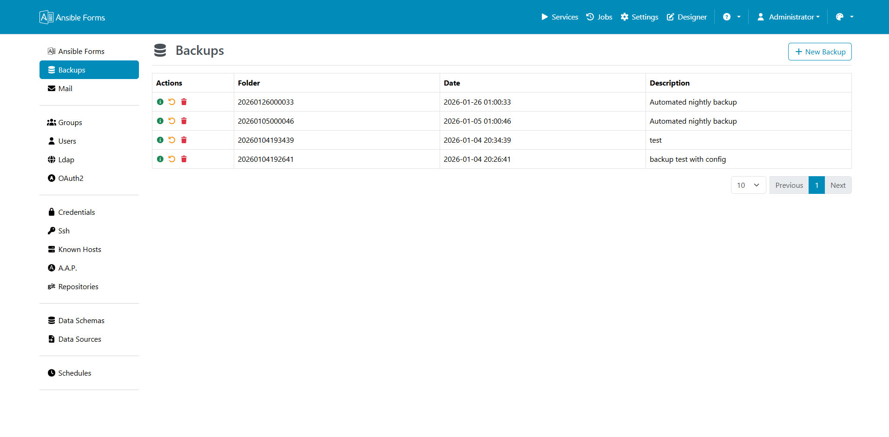
Task: Show info for backup 20260105000046
Action: pyautogui.click(x=160, y=121)
